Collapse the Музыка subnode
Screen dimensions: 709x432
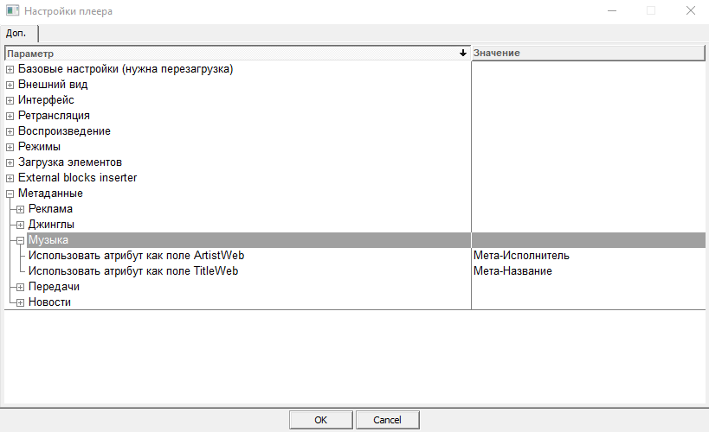21,240
